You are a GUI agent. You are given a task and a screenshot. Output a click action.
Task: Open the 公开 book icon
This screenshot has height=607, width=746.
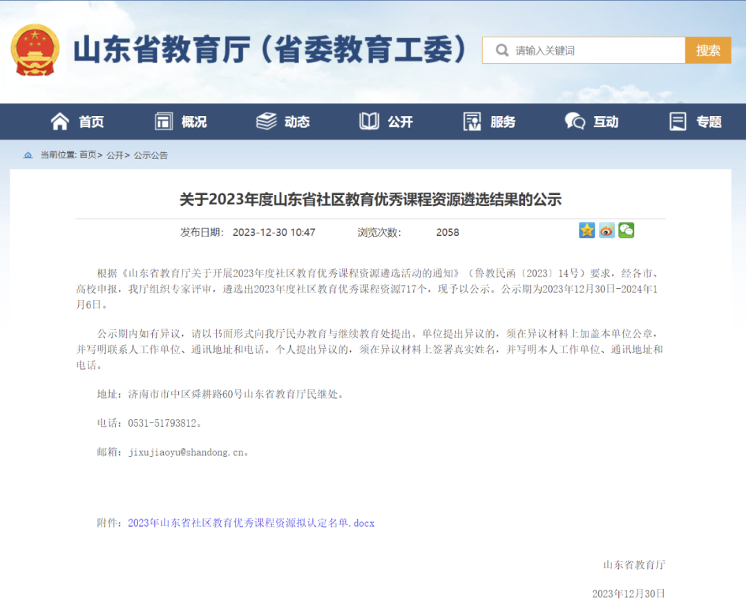(370, 122)
